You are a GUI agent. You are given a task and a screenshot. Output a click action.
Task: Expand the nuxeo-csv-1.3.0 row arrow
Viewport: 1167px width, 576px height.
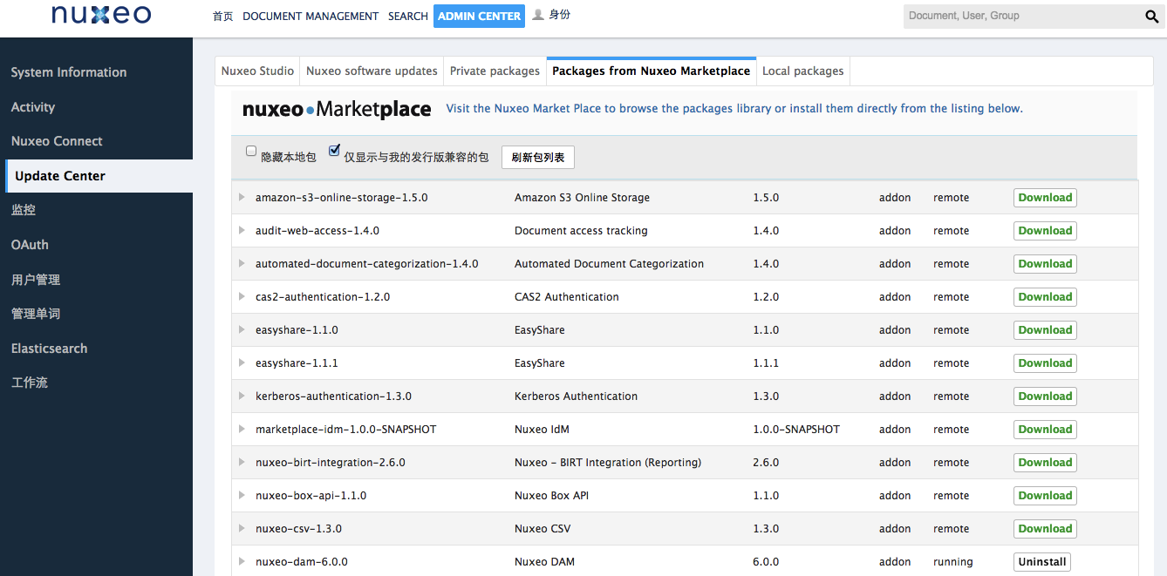[x=242, y=529]
